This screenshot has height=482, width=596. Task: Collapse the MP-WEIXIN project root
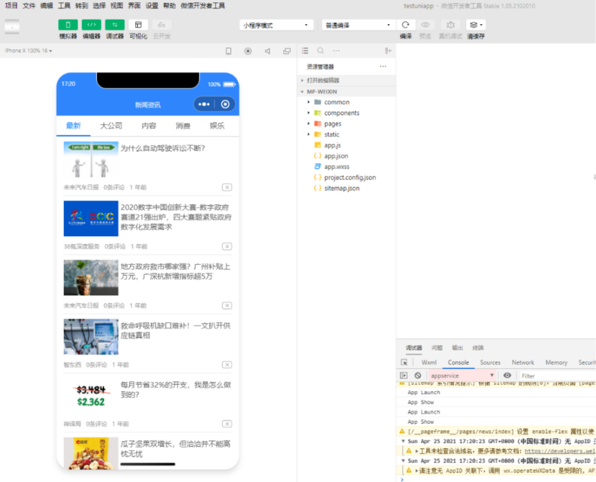click(346, 91)
